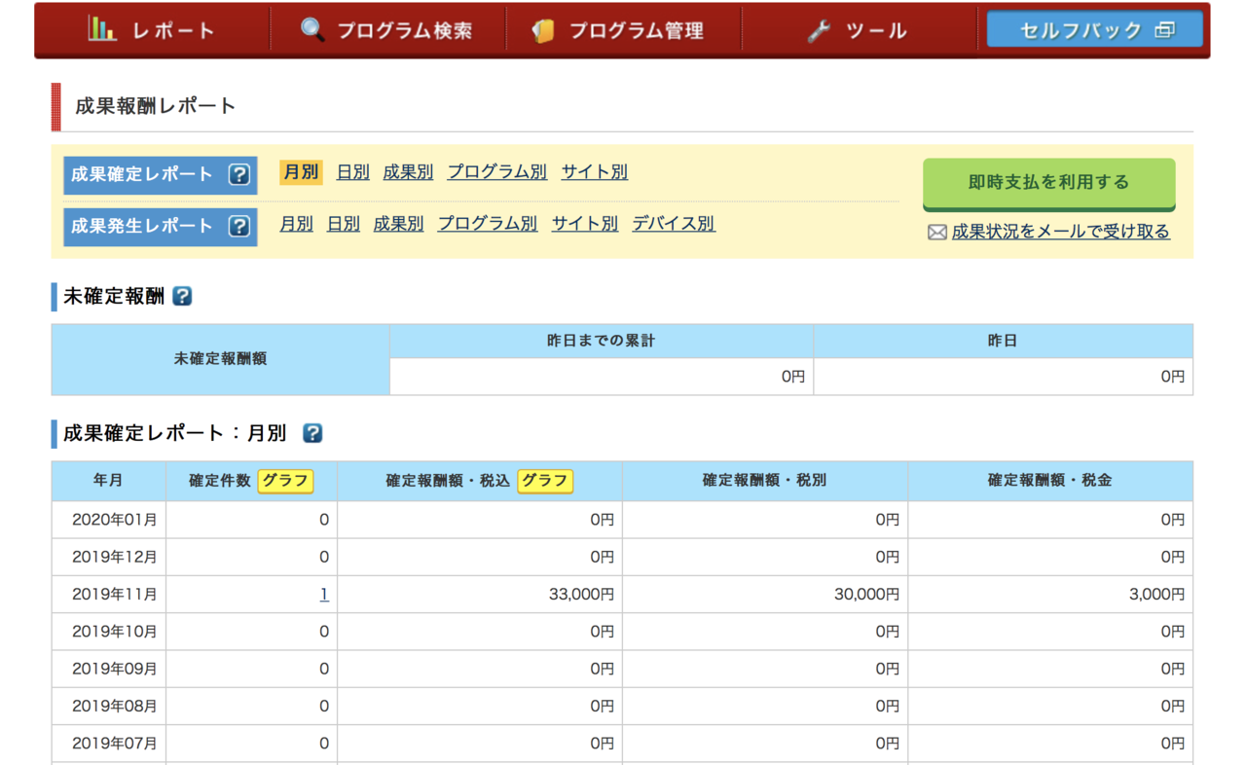
Task: Click the 昨日までの累計 column header
Action: pyautogui.click(x=602, y=342)
